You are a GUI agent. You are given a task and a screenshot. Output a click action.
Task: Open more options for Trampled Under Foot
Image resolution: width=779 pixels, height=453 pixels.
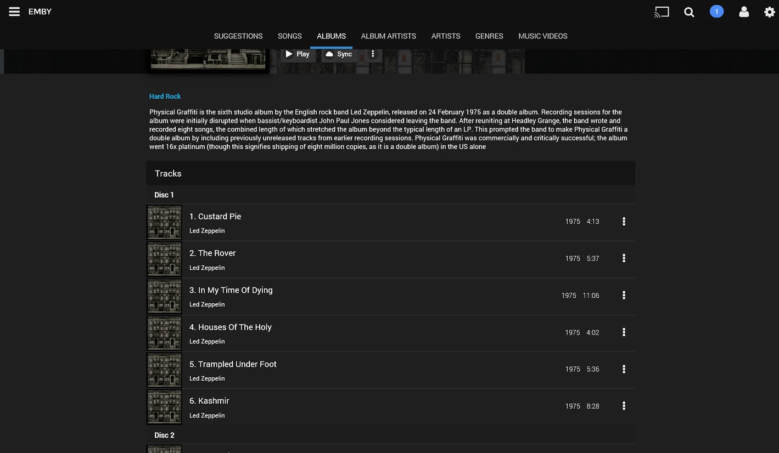pos(624,369)
